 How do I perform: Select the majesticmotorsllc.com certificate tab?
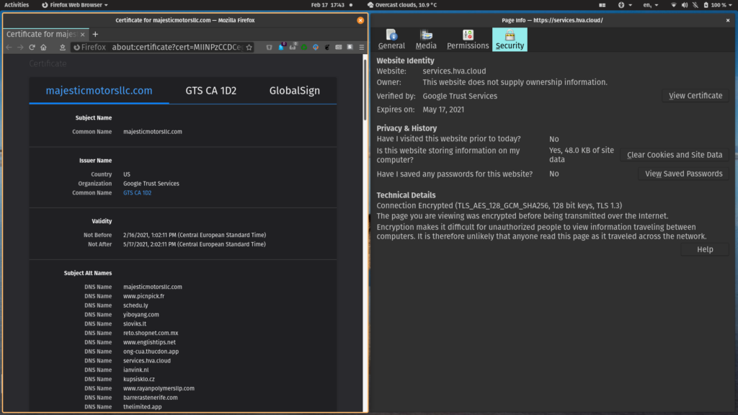point(99,90)
